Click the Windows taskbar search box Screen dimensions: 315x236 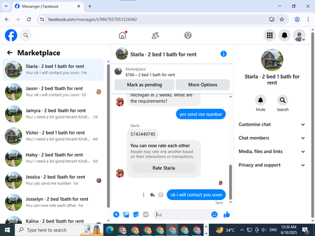[59, 230]
